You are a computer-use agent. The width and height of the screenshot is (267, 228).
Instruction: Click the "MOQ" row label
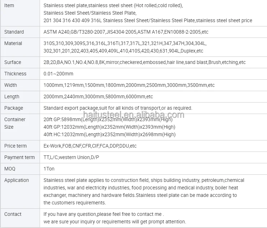click(x=10, y=169)
